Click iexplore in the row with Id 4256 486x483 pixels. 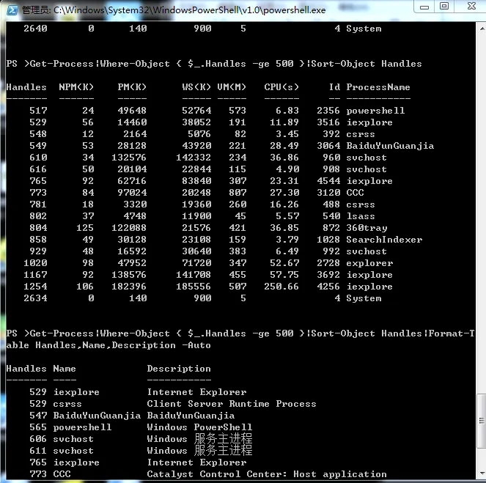pos(369,287)
